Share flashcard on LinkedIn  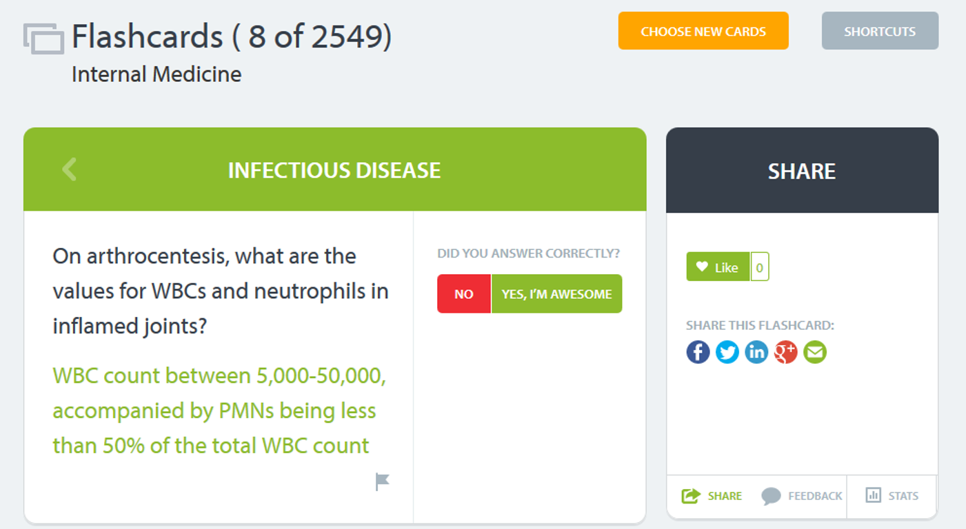point(756,352)
